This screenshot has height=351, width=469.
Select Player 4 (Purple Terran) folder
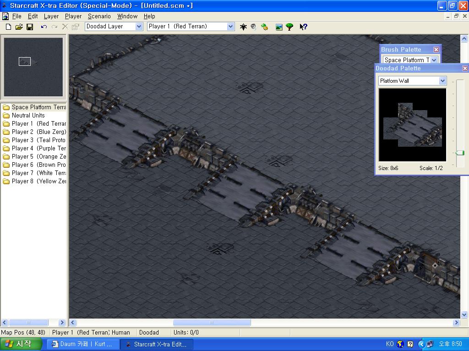(34, 149)
